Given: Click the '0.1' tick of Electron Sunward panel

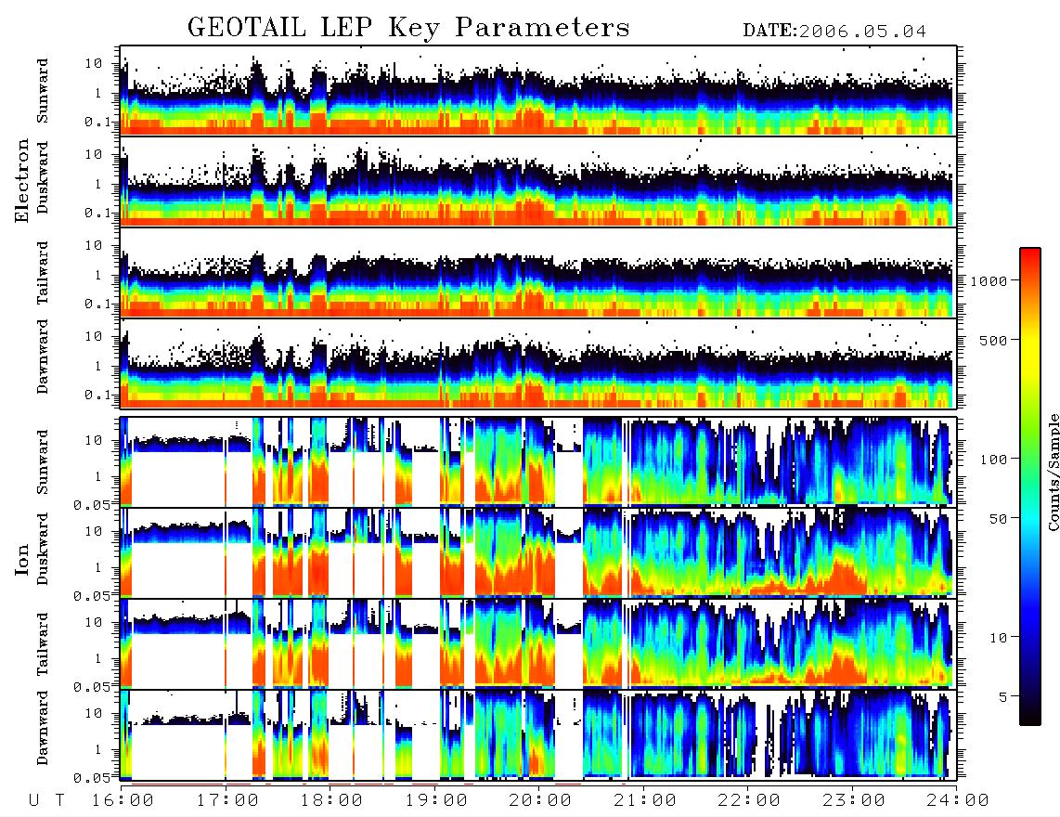Looking at the screenshot, I should tap(97, 123).
